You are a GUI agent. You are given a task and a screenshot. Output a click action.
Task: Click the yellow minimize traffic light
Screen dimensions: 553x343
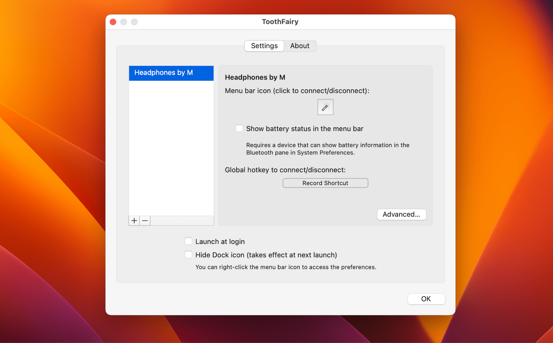click(x=123, y=21)
